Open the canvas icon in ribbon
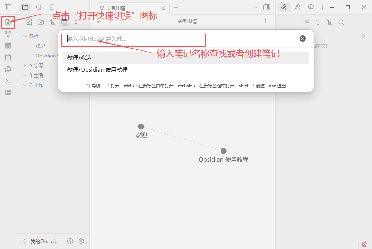372x249 pixels. [8, 46]
